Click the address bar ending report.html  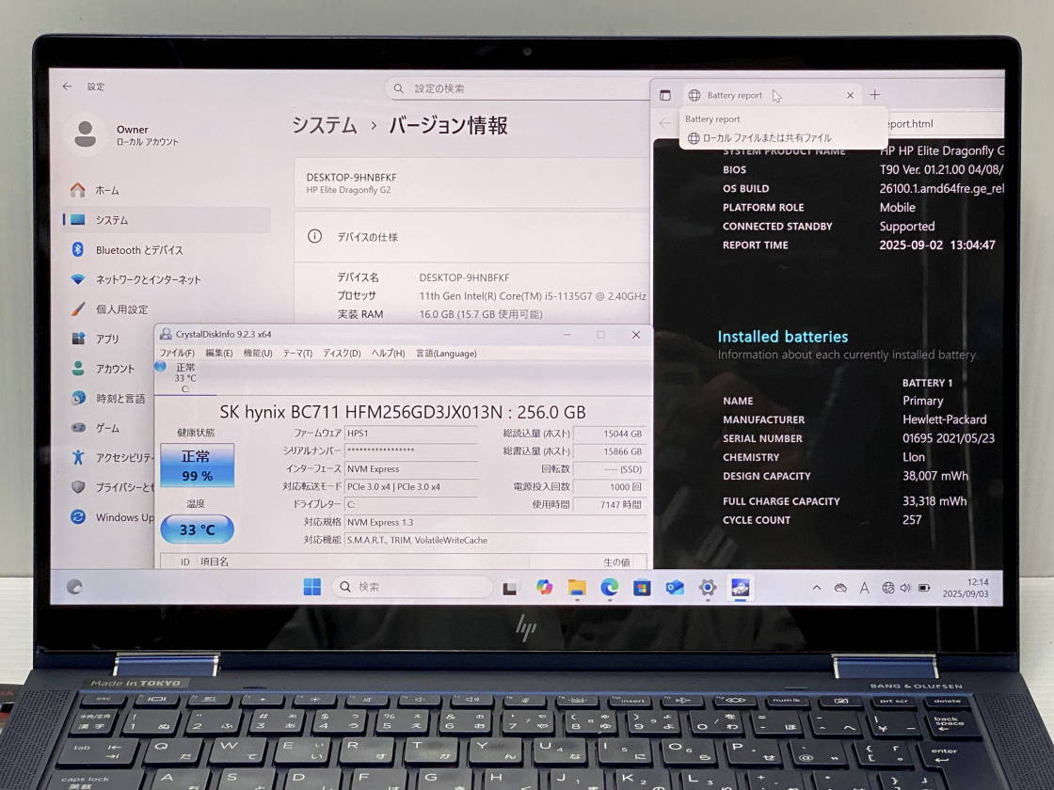pos(945,123)
